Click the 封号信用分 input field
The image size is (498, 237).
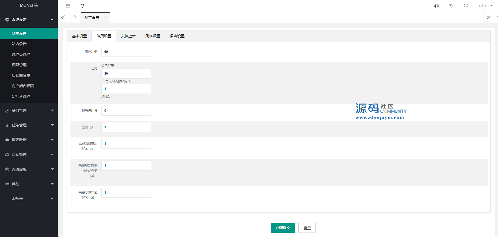coord(126,111)
